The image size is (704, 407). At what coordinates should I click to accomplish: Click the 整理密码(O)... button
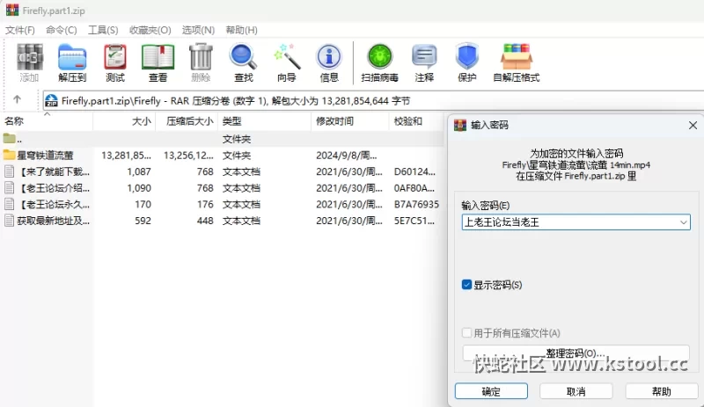tap(576, 353)
